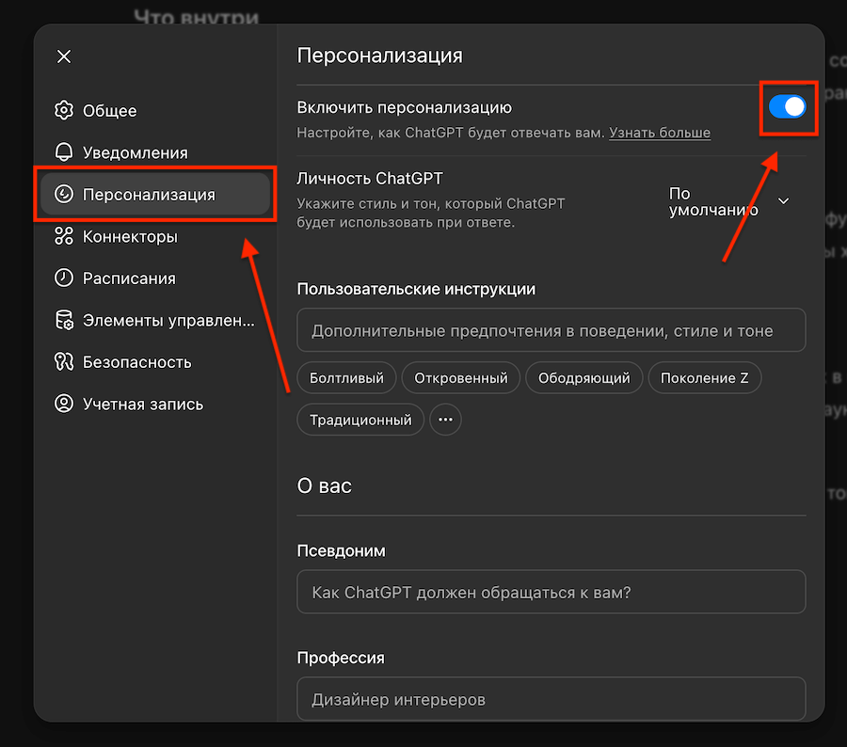Open the Личность ChatGPT dropdown

[729, 201]
